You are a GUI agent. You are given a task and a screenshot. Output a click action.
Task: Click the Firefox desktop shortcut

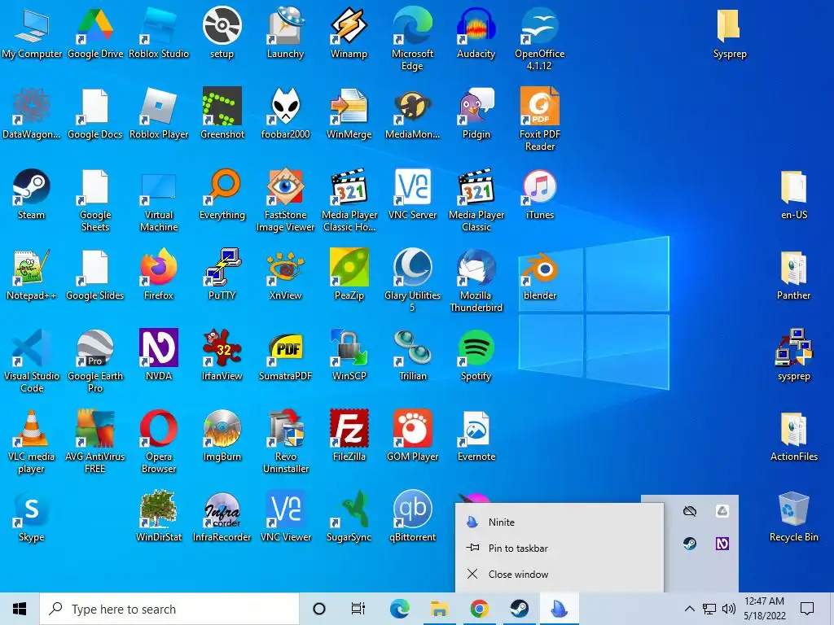(x=159, y=275)
